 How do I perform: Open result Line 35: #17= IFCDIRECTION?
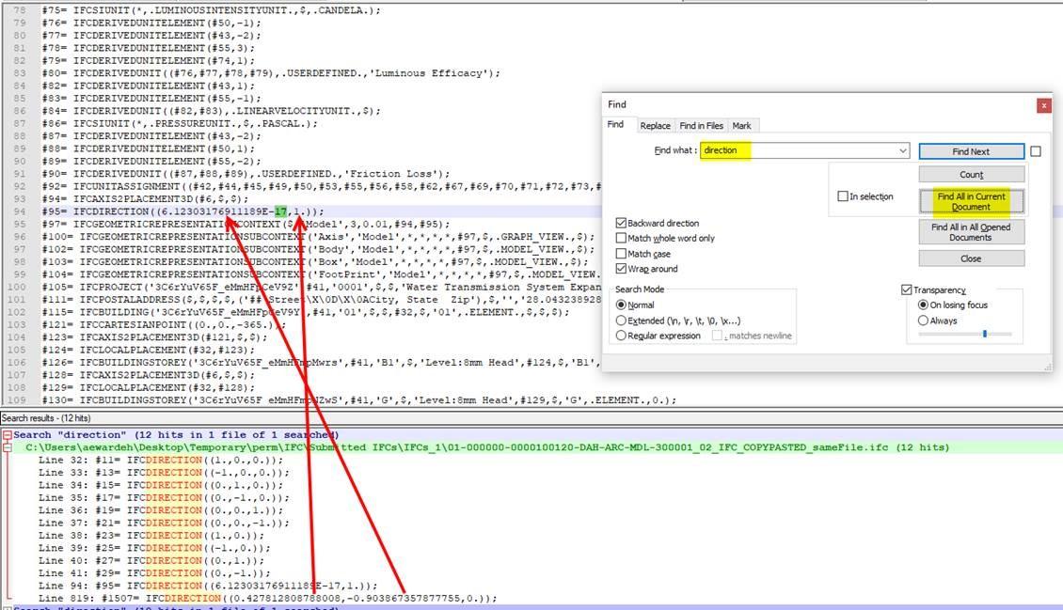pyautogui.click(x=164, y=497)
